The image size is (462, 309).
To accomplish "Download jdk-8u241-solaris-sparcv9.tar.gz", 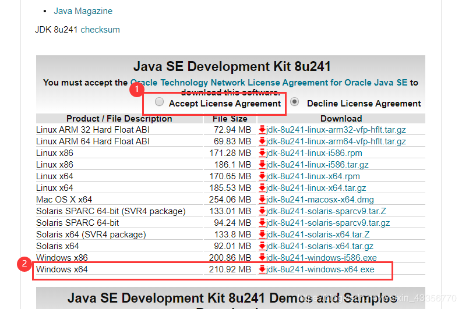I will click(x=328, y=223).
